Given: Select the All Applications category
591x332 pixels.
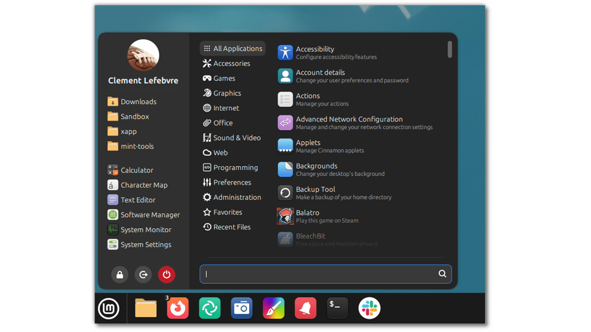Looking at the screenshot, I should click(232, 49).
